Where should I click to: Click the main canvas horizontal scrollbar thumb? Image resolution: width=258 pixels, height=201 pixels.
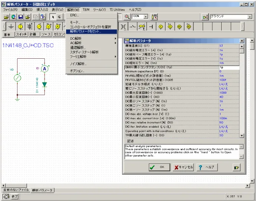pos(16,185)
